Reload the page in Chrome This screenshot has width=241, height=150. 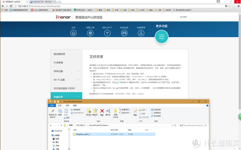(x=11, y=6)
